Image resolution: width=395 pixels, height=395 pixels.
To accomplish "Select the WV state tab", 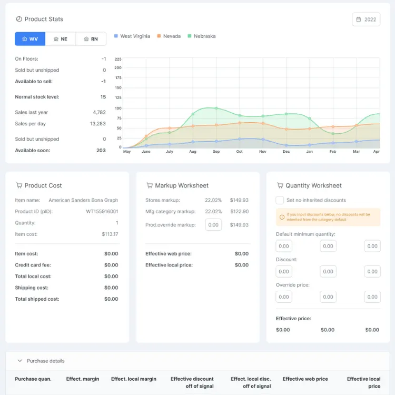I will tap(30, 39).
